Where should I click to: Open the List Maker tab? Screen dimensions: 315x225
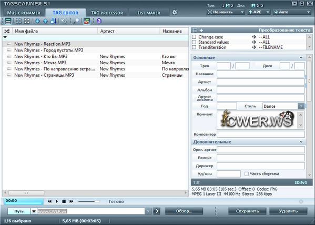click(149, 13)
